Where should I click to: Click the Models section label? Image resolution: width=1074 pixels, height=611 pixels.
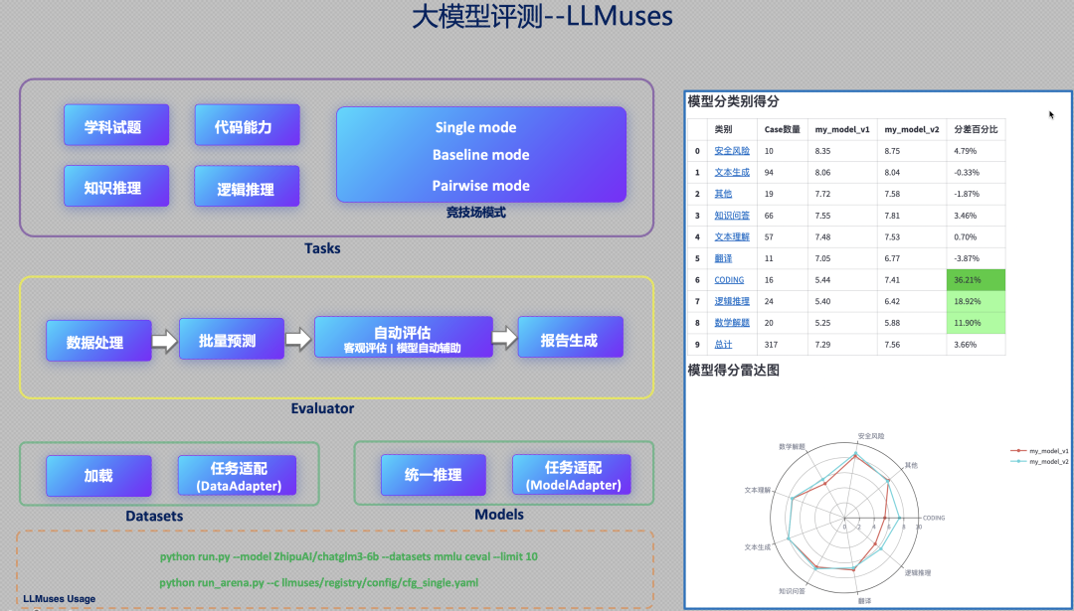[x=499, y=515]
